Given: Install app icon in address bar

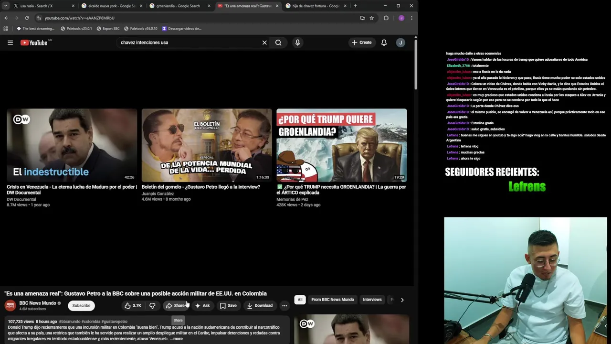Looking at the screenshot, I should [x=362, y=18].
